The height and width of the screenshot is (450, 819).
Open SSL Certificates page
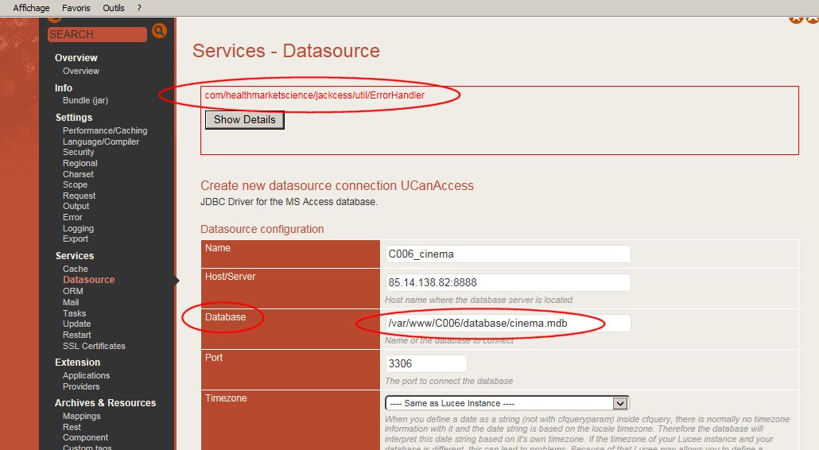(x=94, y=346)
